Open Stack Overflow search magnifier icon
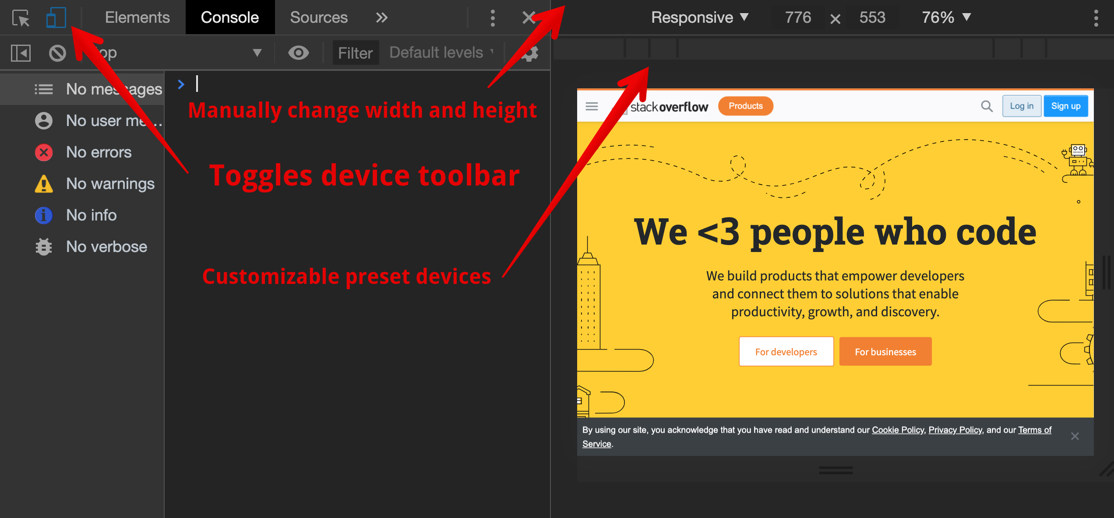The image size is (1114, 518). (x=987, y=106)
